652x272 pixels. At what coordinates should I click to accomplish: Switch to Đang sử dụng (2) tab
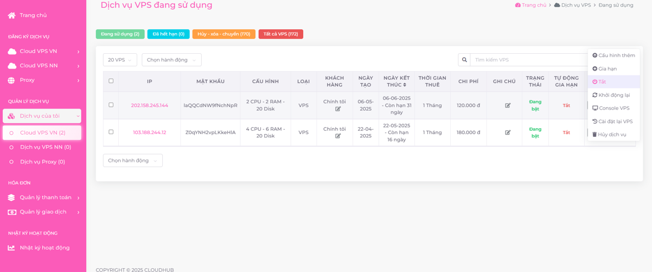pos(120,34)
